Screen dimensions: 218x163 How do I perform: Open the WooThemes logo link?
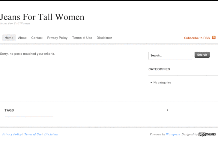click(x=207, y=134)
